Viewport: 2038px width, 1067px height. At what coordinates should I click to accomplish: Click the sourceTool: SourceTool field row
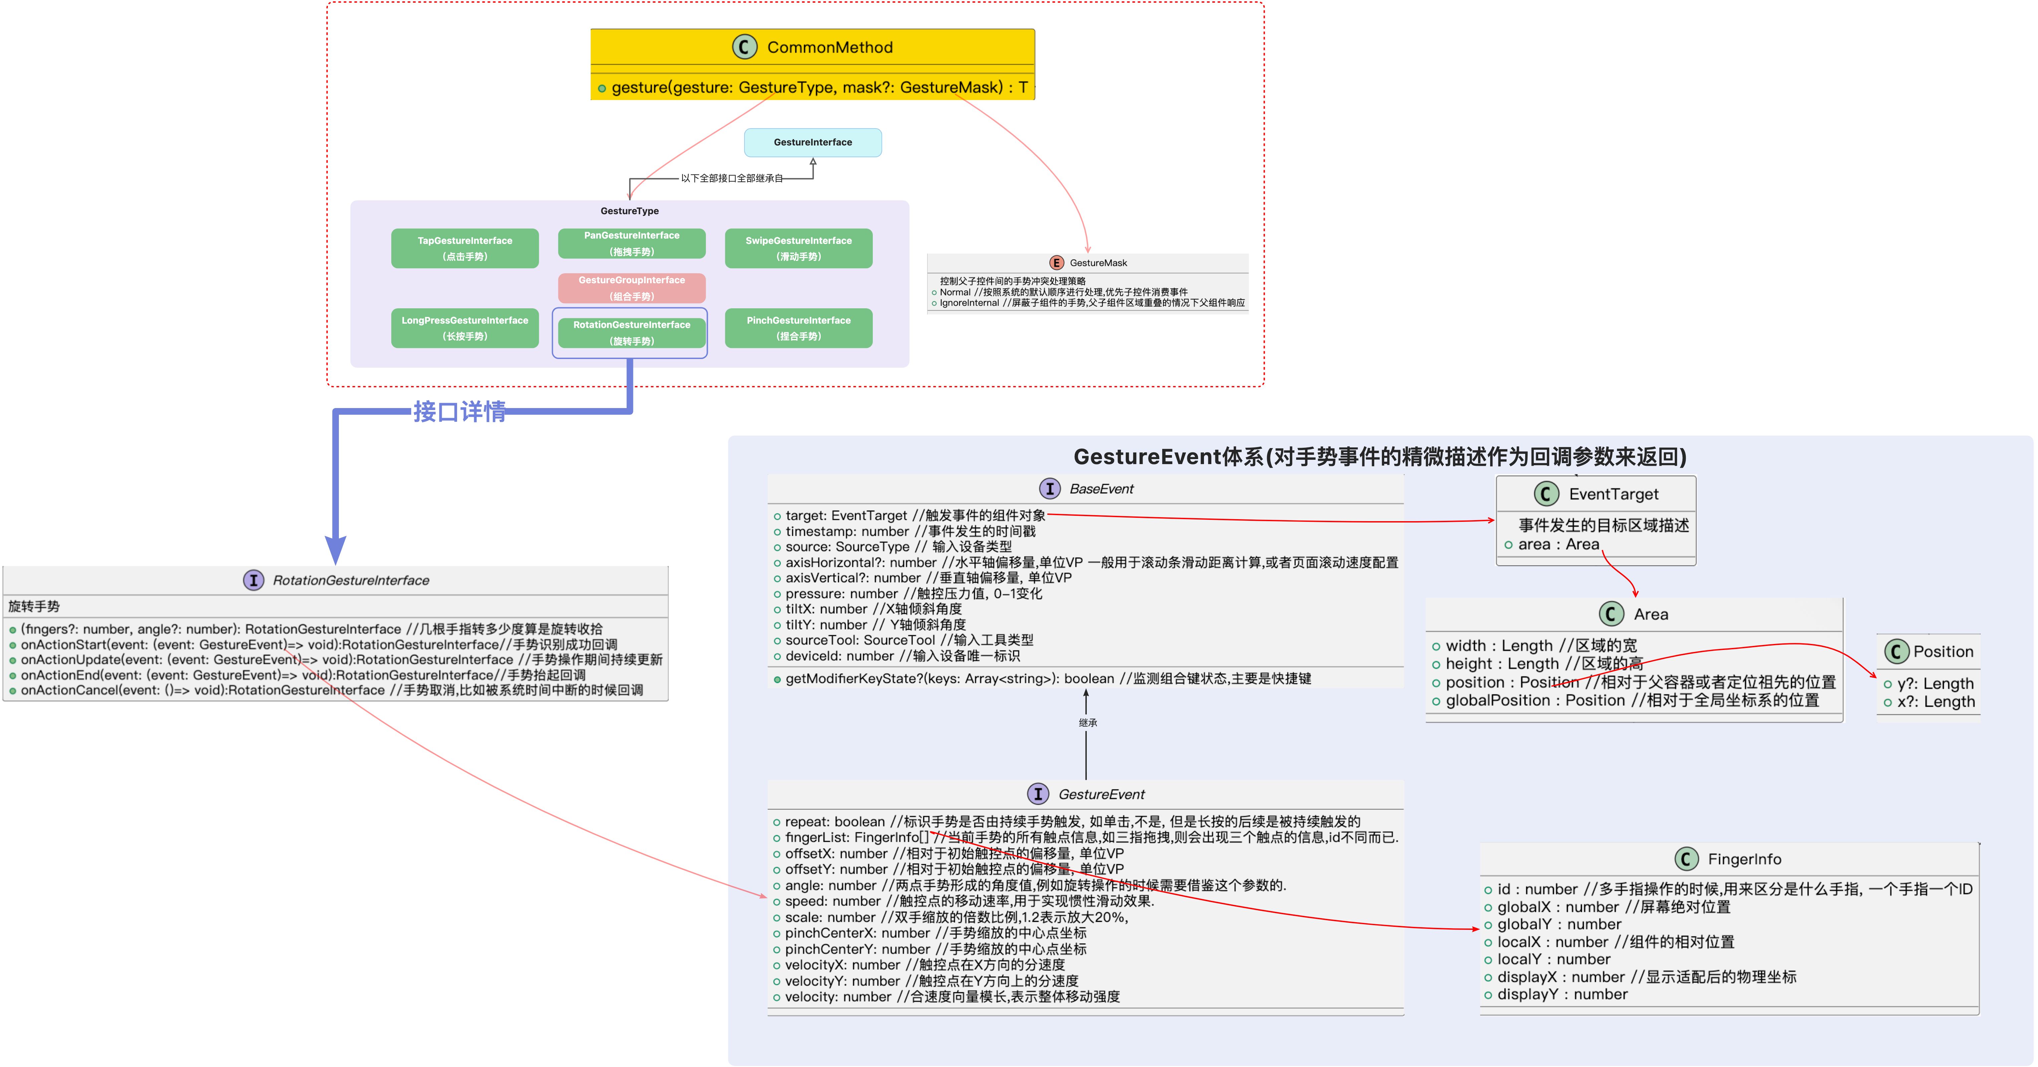tap(903, 640)
